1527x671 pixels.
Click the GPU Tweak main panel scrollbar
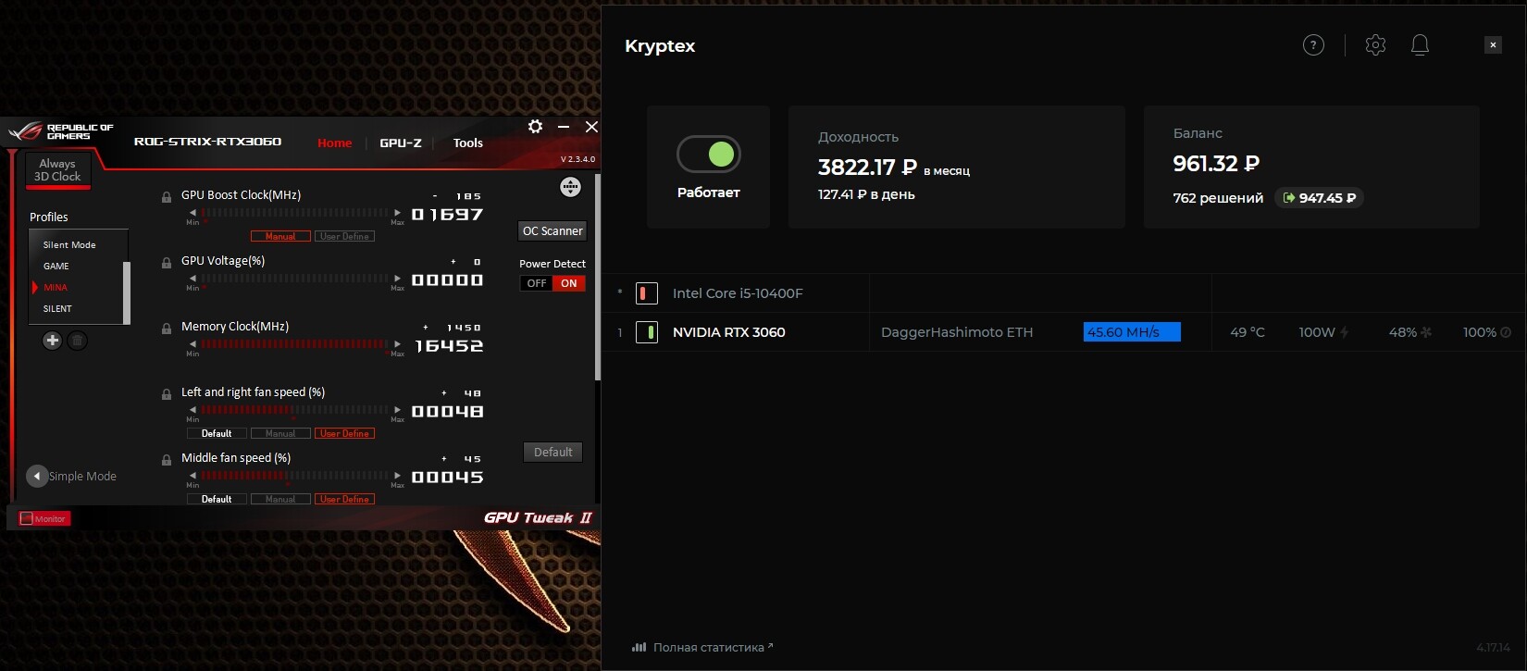[597, 278]
